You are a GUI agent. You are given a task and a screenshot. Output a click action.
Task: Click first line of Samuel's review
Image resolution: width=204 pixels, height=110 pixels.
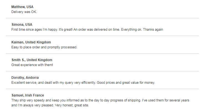[100, 100]
